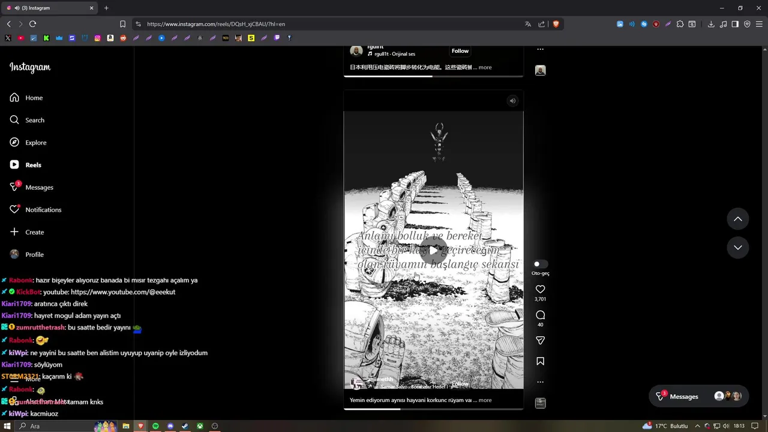
Task: Open the Shazam extension icon
Action: pyautogui.click(x=644, y=24)
